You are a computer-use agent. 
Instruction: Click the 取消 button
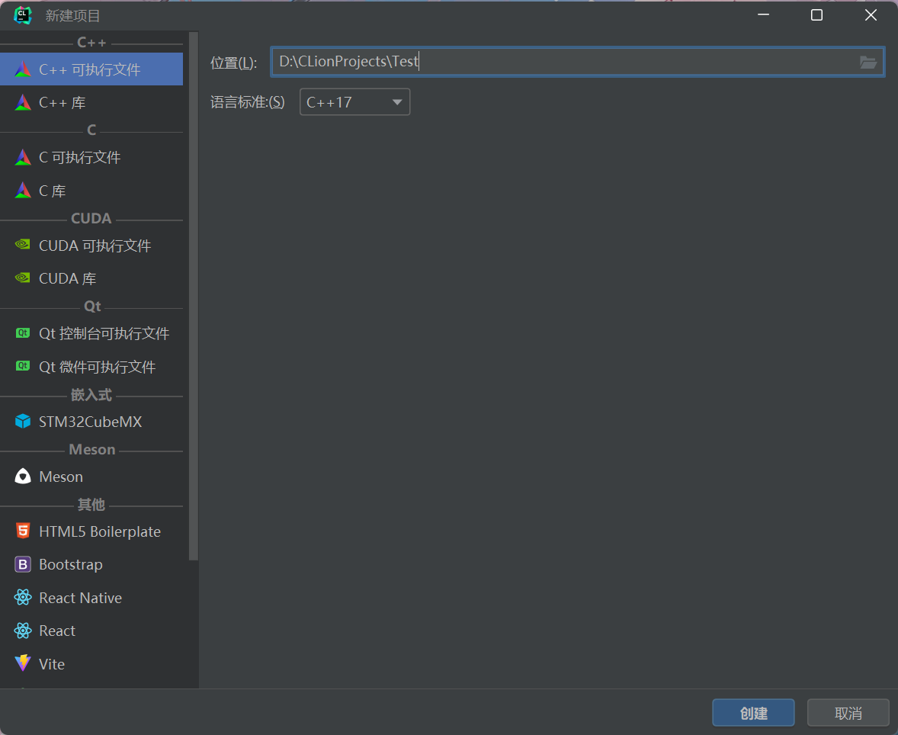tap(848, 713)
